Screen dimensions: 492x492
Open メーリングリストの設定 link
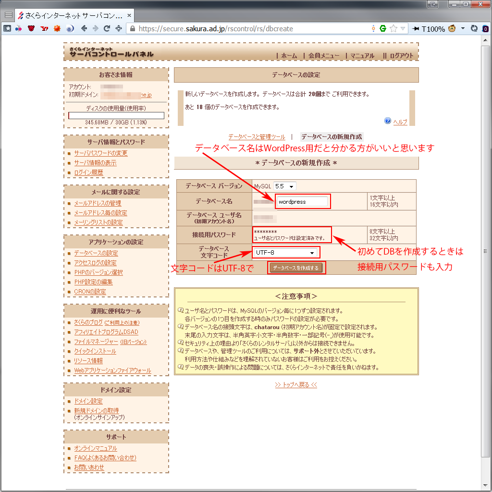[x=98, y=222]
